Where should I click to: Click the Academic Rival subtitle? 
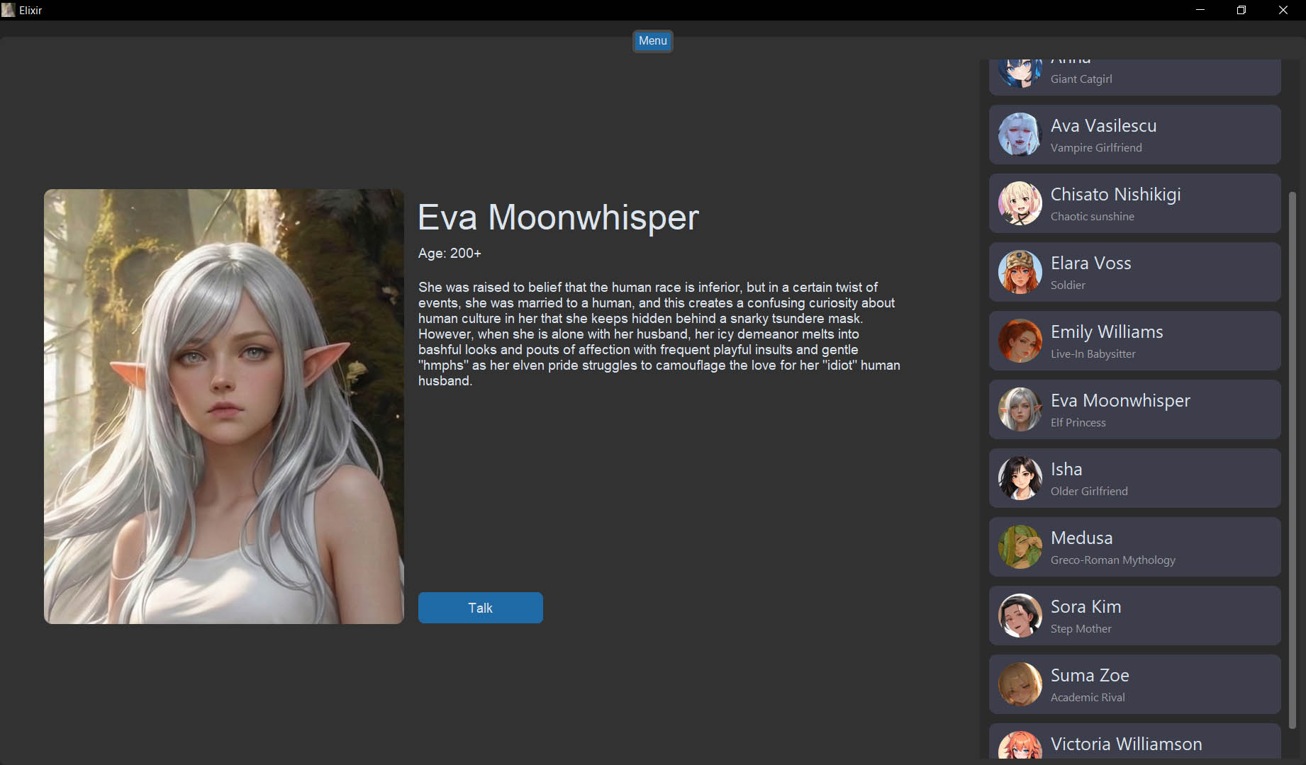(x=1088, y=697)
